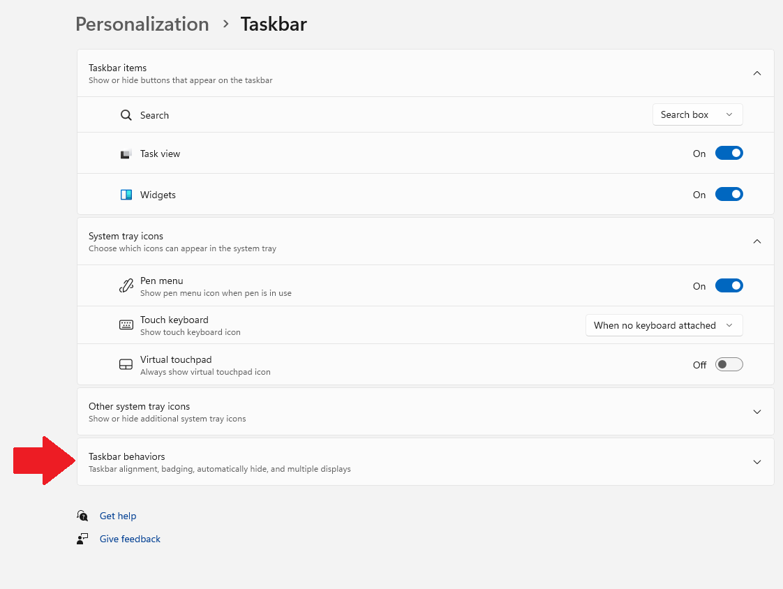Click the Give feedback icon

(x=82, y=538)
